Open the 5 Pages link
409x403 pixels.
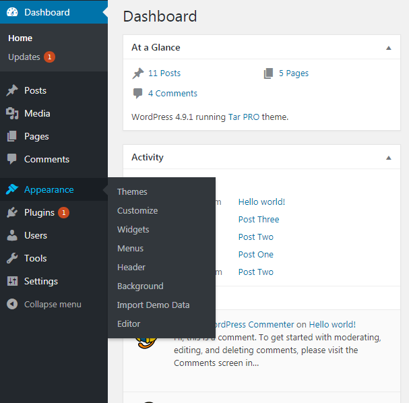tap(293, 73)
